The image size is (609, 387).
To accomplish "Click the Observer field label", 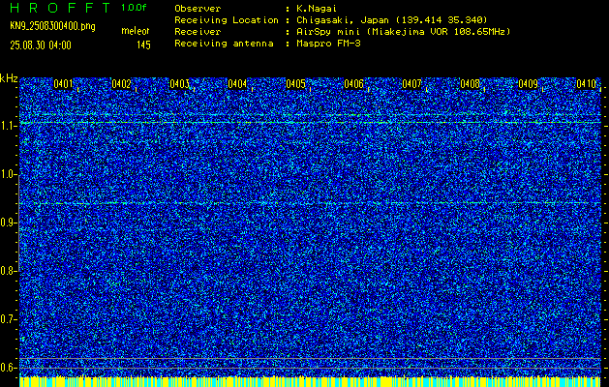I will click(x=198, y=9).
